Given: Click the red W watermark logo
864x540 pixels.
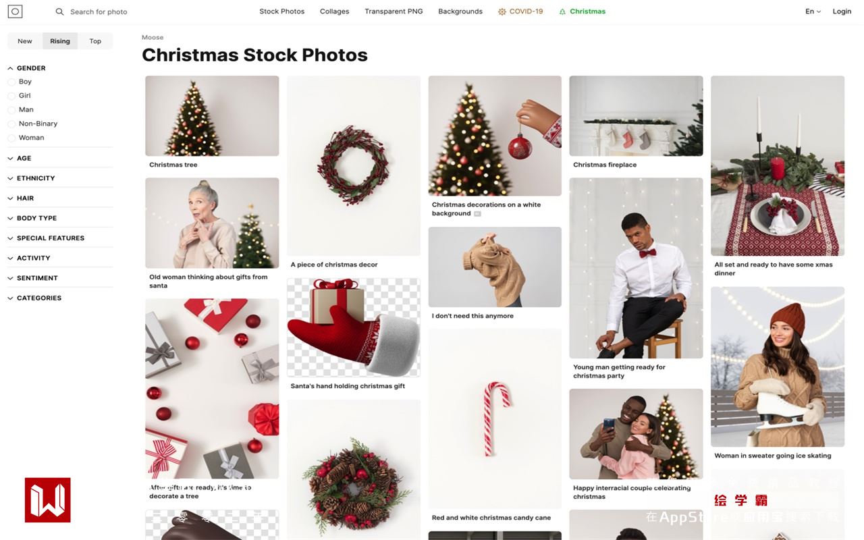Looking at the screenshot, I should click(x=48, y=500).
